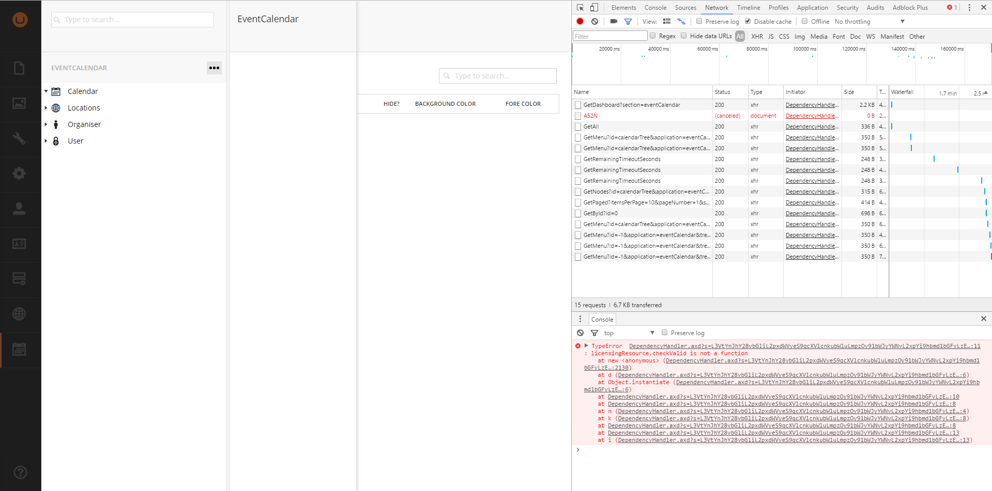Filter requests by XHR type
This screenshot has height=491, width=992.
(x=757, y=36)
